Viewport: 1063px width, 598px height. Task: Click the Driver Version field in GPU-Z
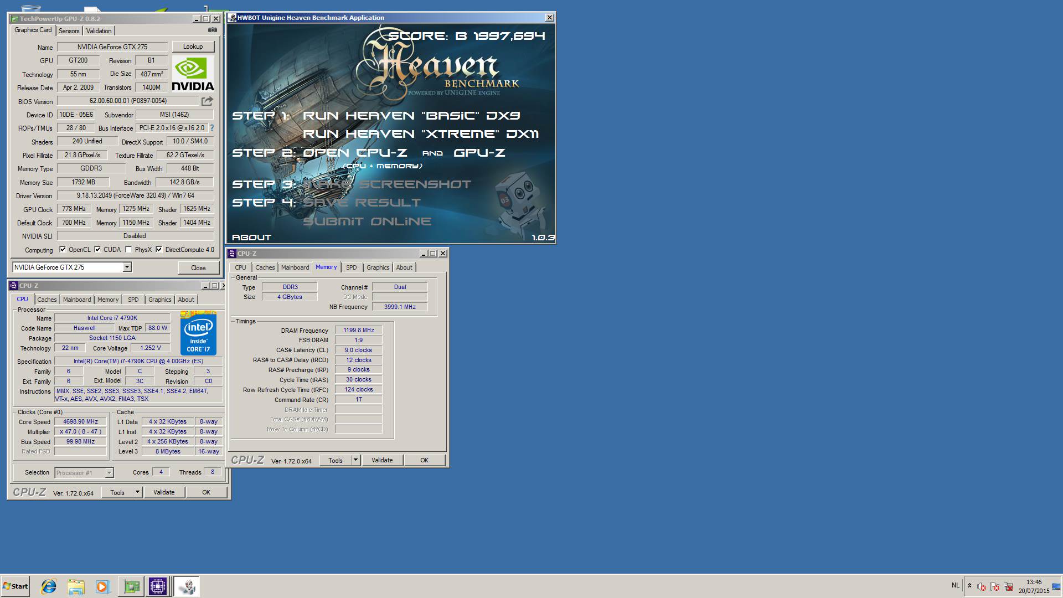pos(135,195)
